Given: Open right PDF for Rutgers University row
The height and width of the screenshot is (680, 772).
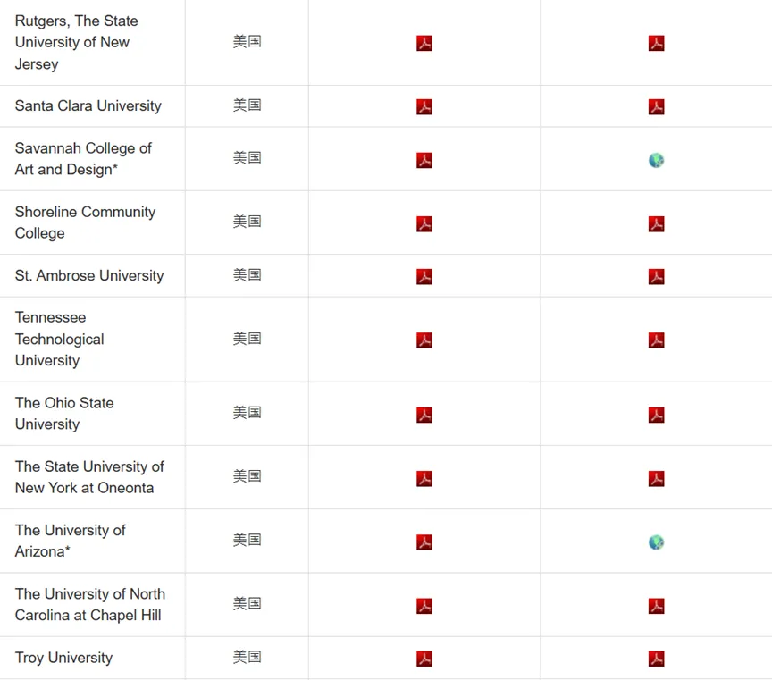Looking at the screenshot, I should [656, 43].
